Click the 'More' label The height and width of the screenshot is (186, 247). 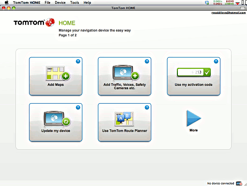[193, 130]
